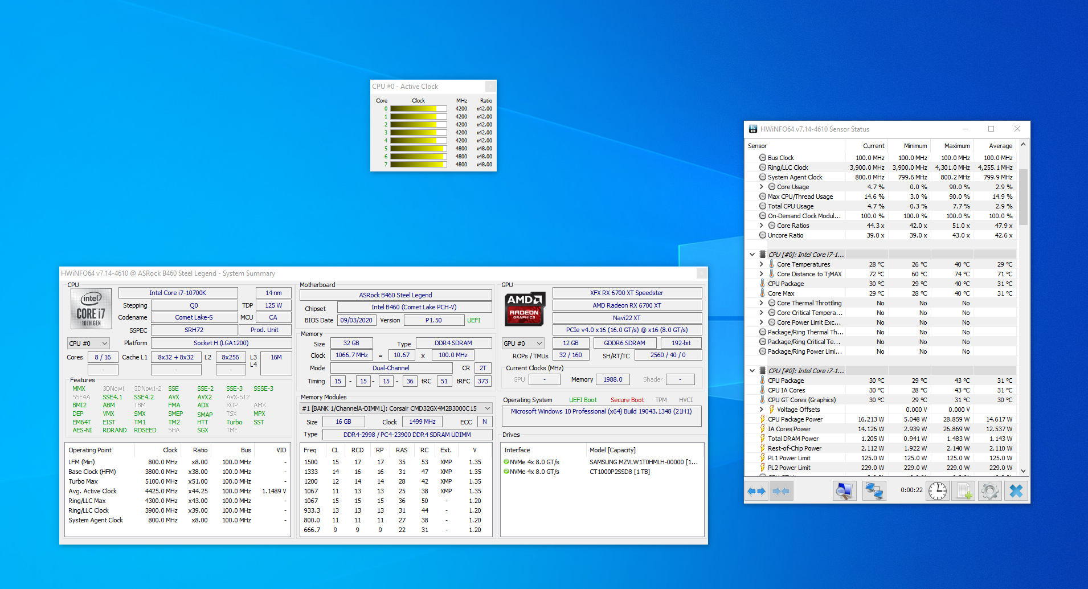The height and width of the screenshot is (589, 1088).
Task: Expand the Core Power Limit Exc... row
Action: pyautogui.click(x=762, y=322)
